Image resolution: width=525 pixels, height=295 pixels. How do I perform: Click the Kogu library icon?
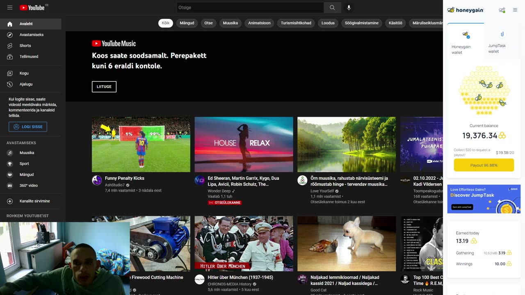[x=10, y=73]
